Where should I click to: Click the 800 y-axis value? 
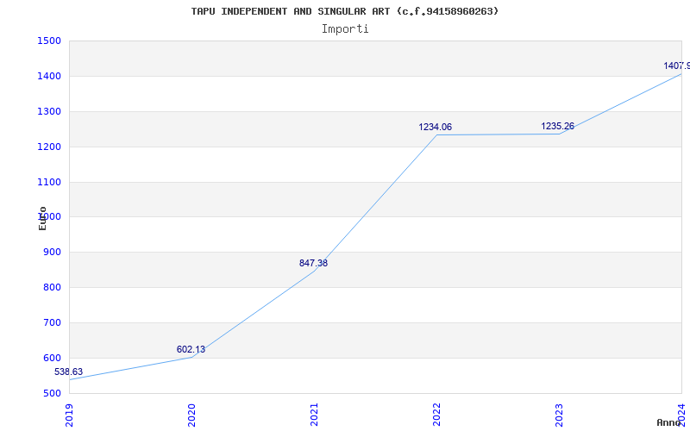[52, 287]
